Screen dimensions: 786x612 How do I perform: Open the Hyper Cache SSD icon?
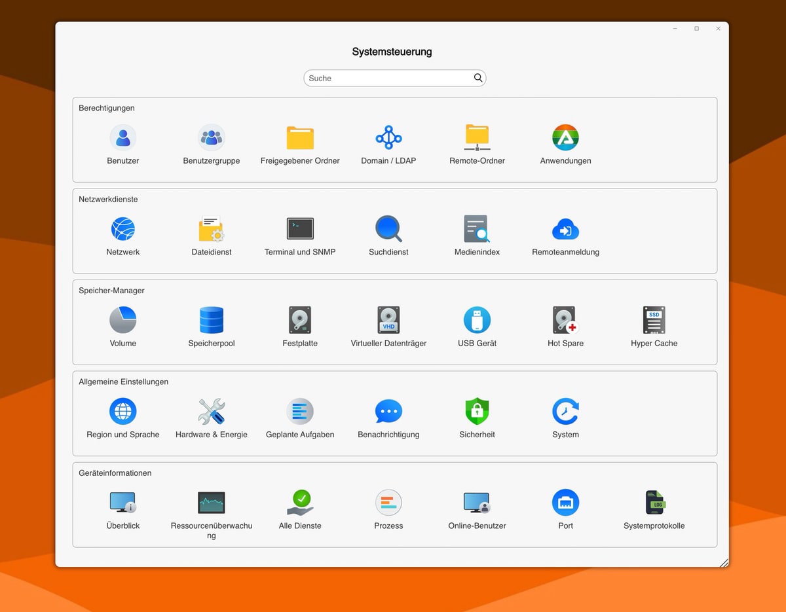pyautogui.click(x=654, y=320)
